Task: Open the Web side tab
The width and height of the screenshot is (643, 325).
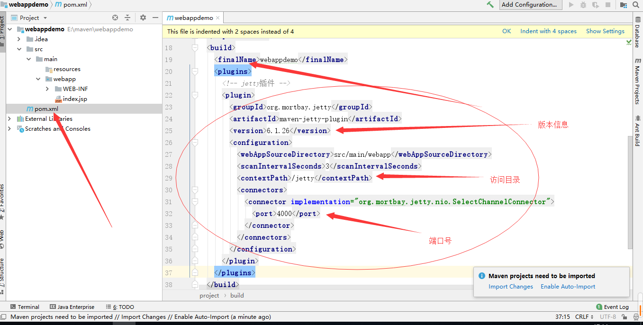Action: (2, 239)
